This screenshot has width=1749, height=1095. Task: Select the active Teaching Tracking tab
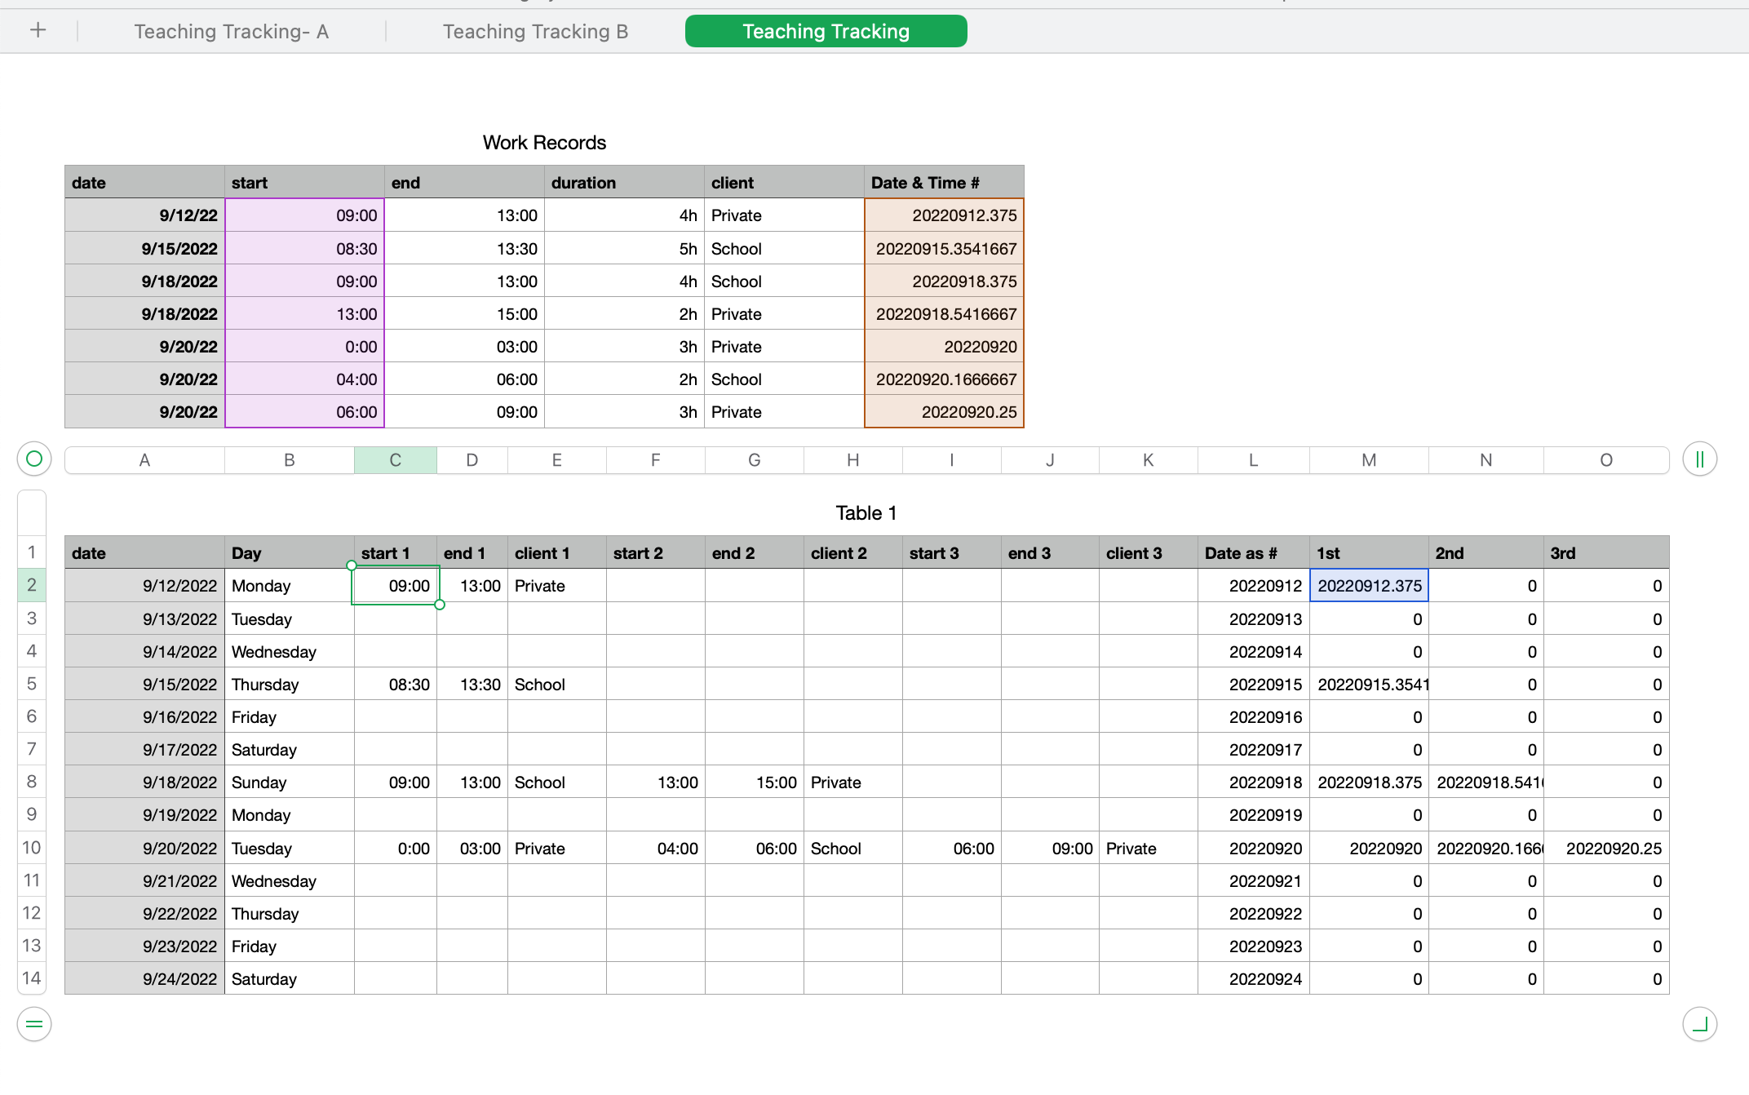coord(826,31)
